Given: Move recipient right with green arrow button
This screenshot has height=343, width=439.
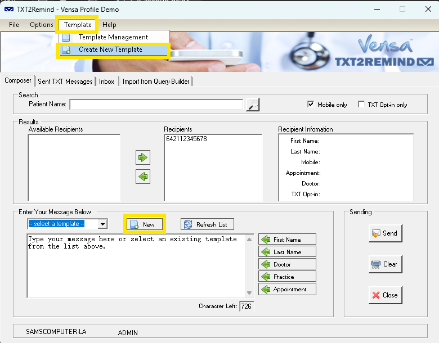Looking at the screenshot, I should coord(143,157).
